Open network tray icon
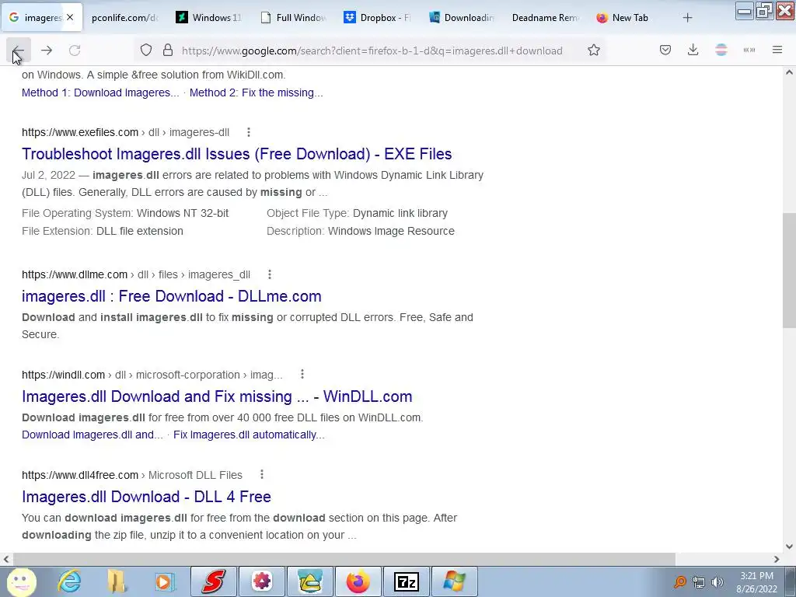Screen dimensions: 796x597 [699, 581]
